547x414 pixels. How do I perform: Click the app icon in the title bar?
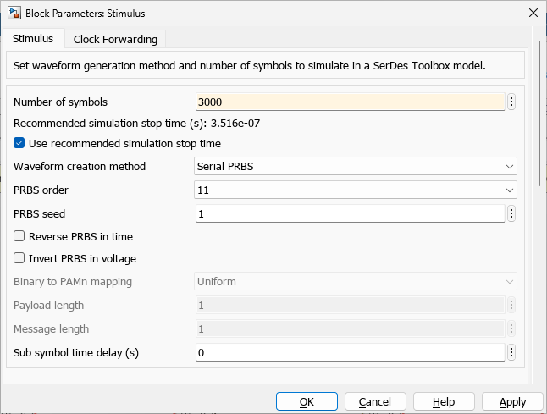[14, 13]
